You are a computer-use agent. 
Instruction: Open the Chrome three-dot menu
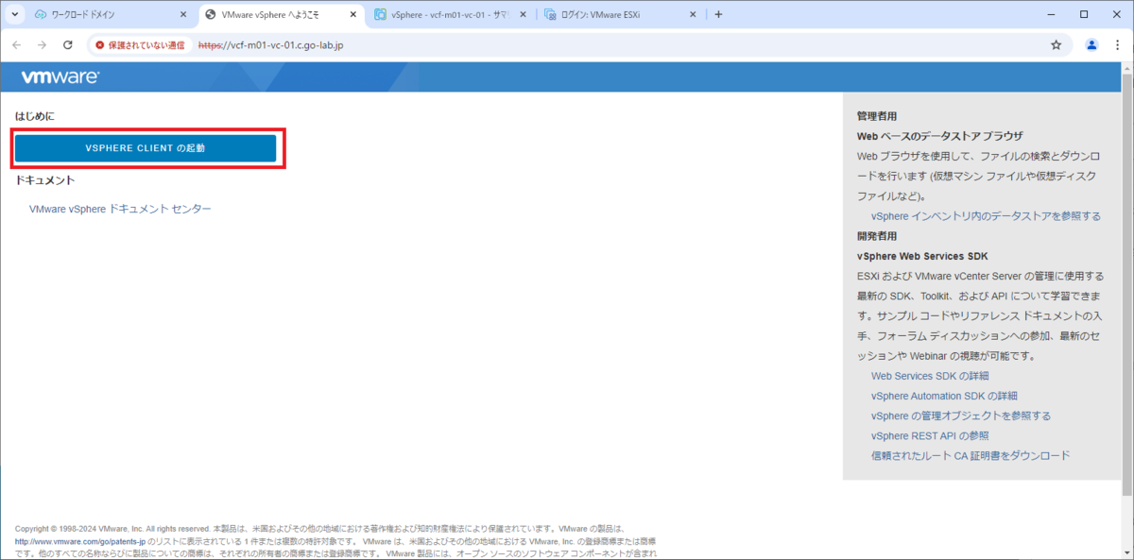click(1118, 44)
